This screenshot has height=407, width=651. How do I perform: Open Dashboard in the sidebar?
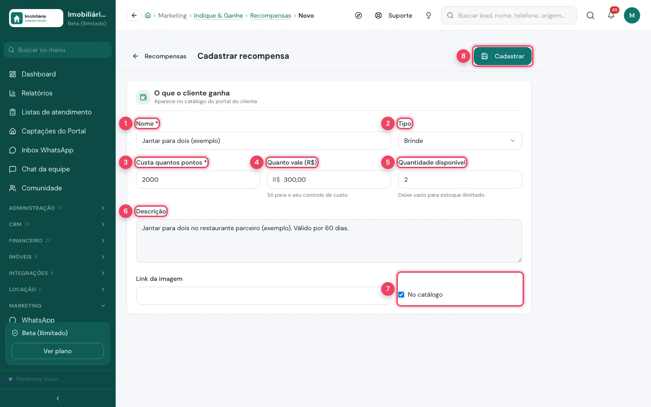(58, 74)
